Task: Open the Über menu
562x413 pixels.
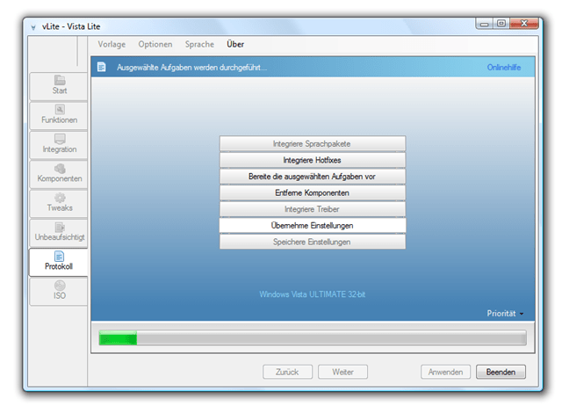Action: point(235,44)
